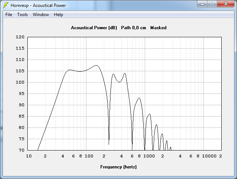This screenshot has width=237, height=179.
Task: Click the 'Frequency (hertz)' axis label
Action: point(118,167)
